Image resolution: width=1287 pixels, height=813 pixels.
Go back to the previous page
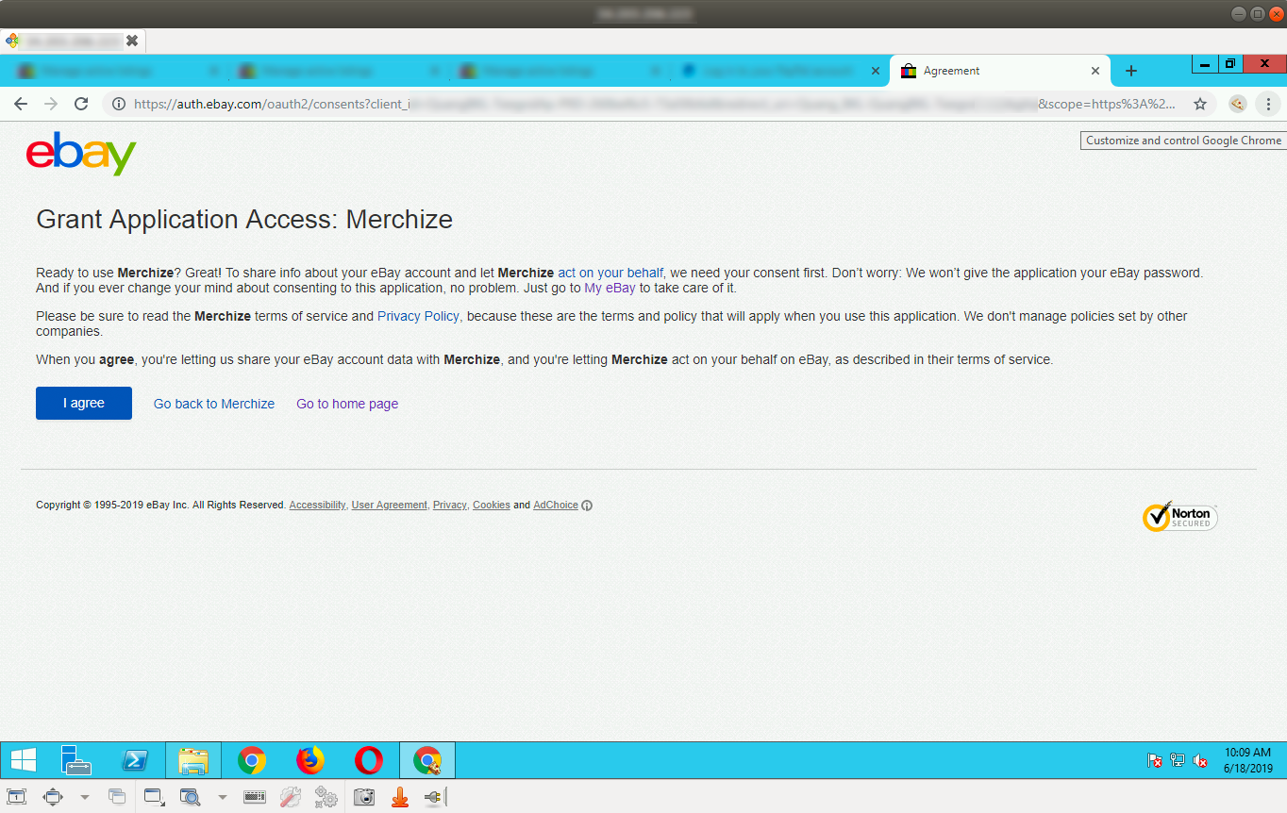click(x=21, y=104)
